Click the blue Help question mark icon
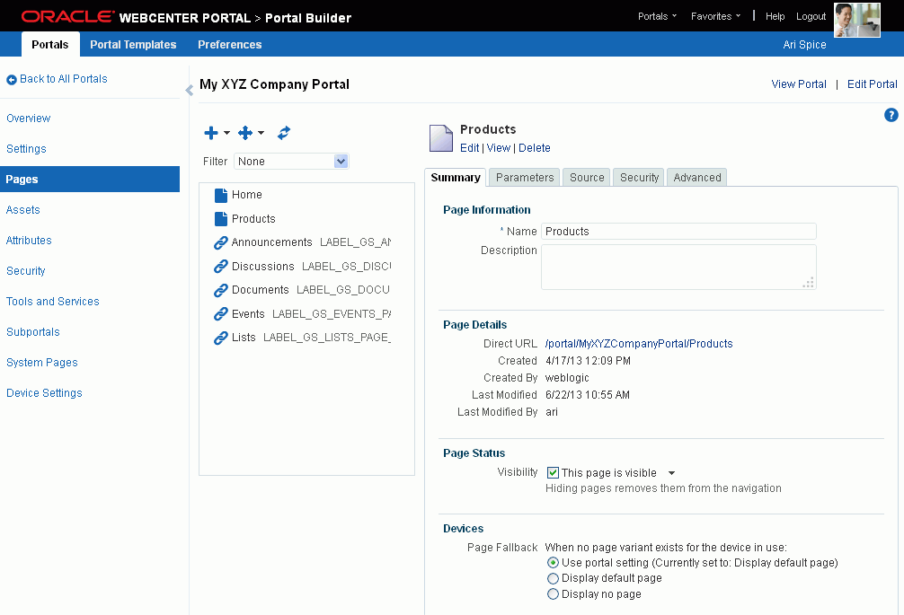 point(891,115)
